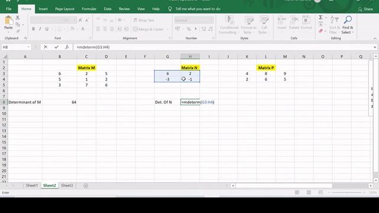Open Find & Select
The width and height of the screenshot is (379, 213).
(x=348, y=25)
